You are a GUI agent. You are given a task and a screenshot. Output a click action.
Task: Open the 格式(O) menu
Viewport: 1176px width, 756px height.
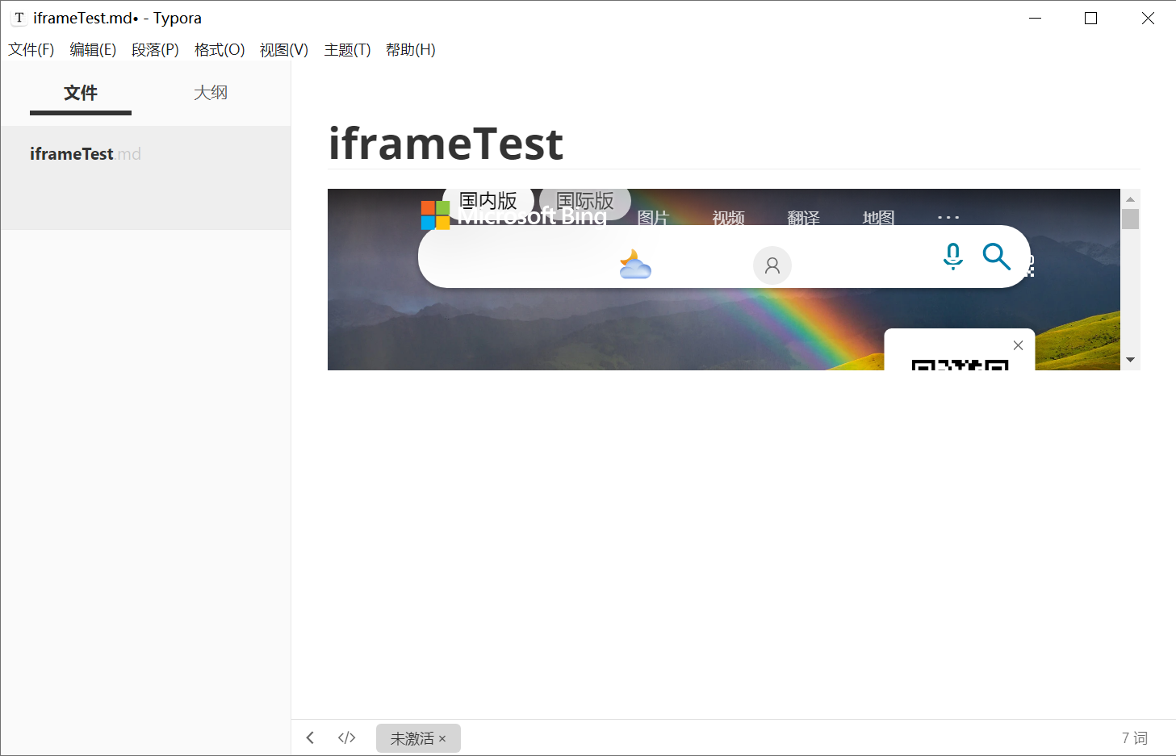tap(220, 50)
